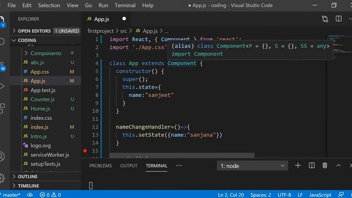This screenshot has width=352, height=198.
Task: Switch to the Output panel tab
Action: pos(129,166)
